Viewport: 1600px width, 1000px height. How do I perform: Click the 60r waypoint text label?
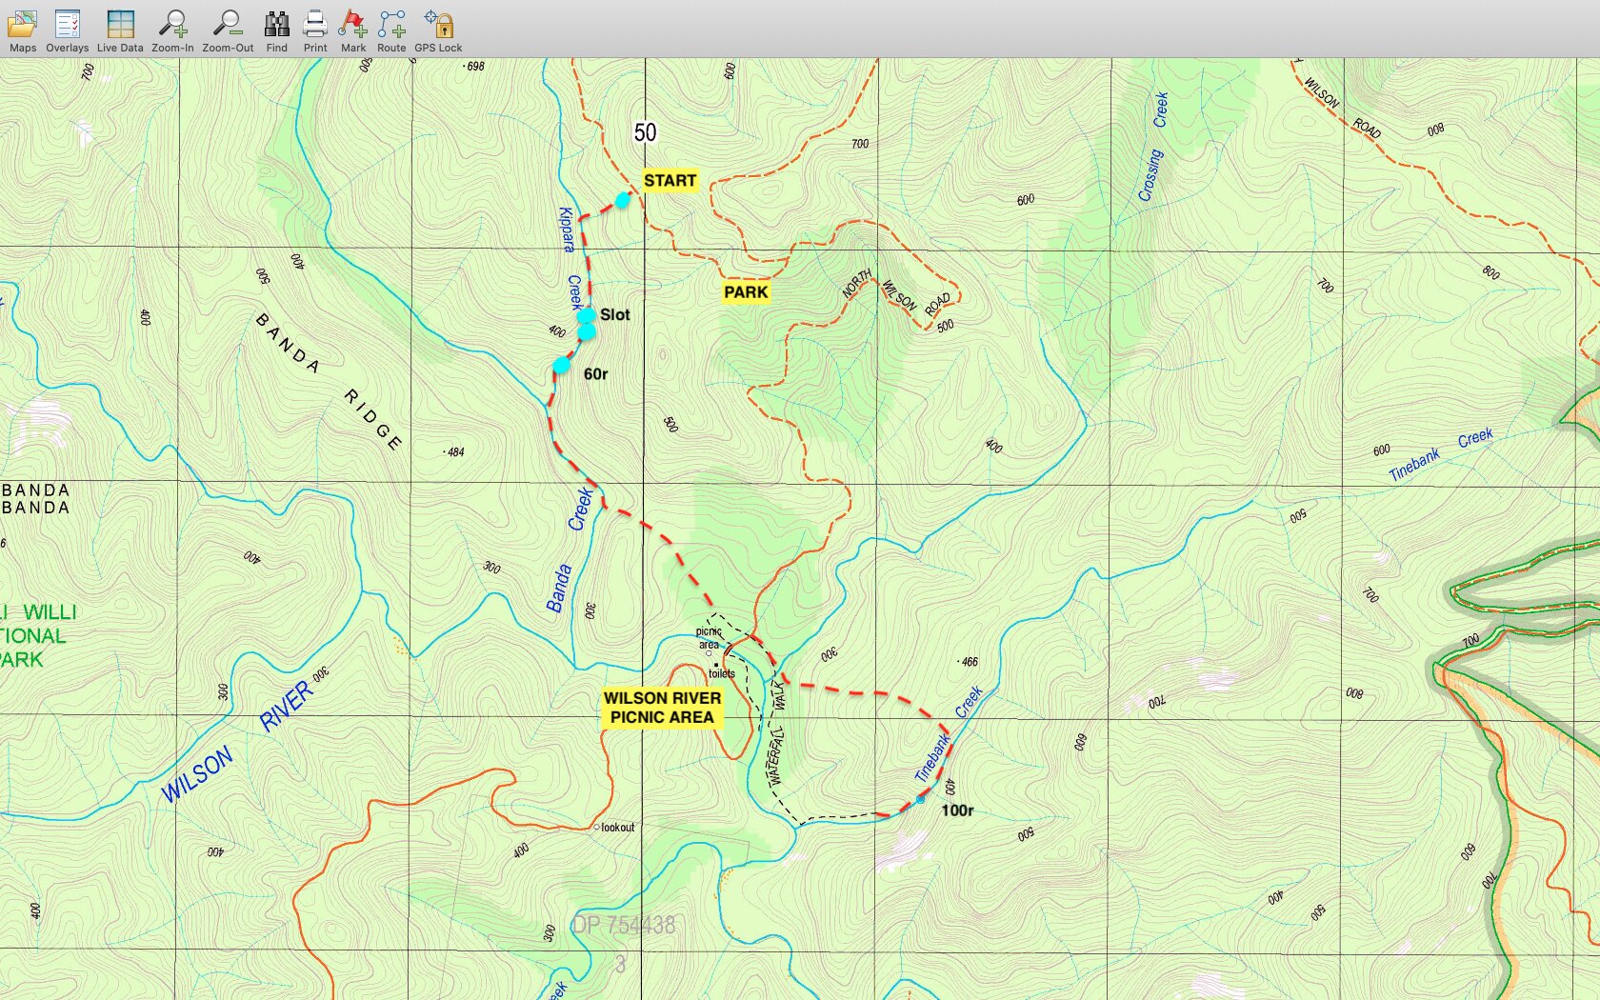point(595,374)
